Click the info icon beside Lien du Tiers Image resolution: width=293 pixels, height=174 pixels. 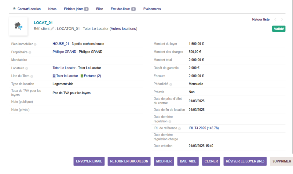[x=32, y=76]
